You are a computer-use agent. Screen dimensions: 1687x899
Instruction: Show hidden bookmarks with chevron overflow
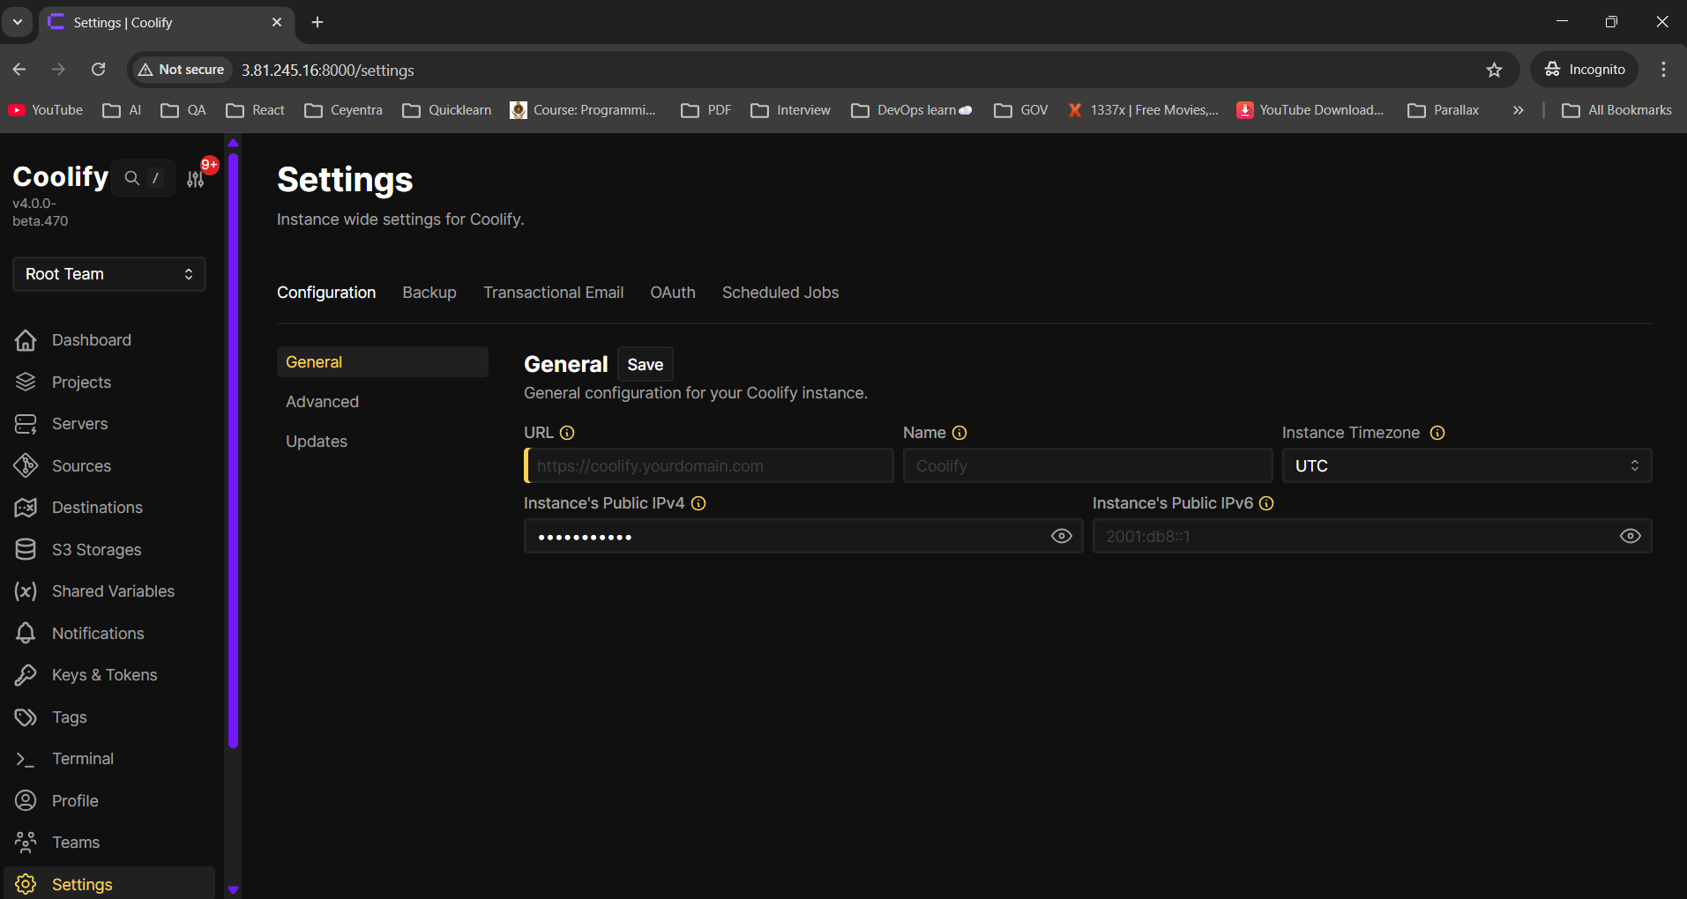(x=1518, y=110)
